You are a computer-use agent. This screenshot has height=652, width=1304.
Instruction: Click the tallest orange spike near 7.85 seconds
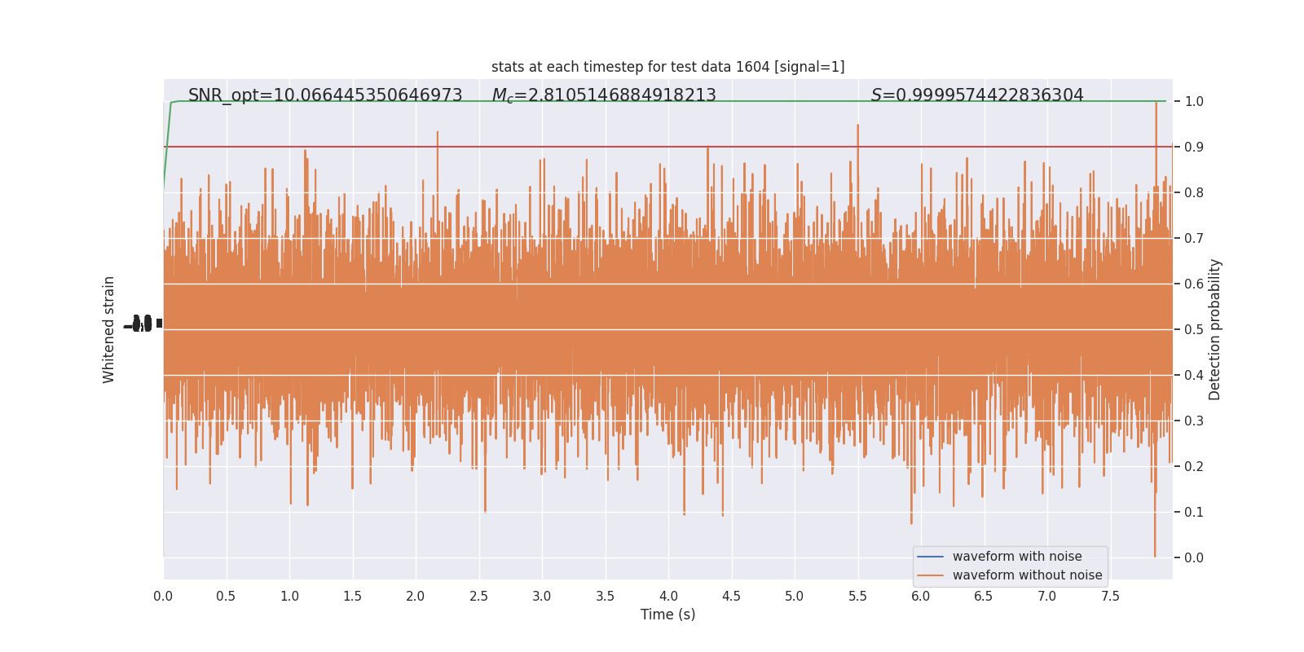(x=1155, y=147)
